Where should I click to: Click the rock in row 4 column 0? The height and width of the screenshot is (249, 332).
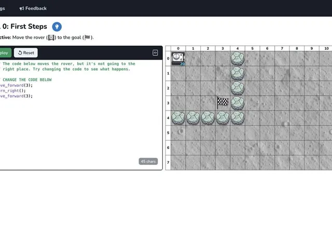coord(178,118)
